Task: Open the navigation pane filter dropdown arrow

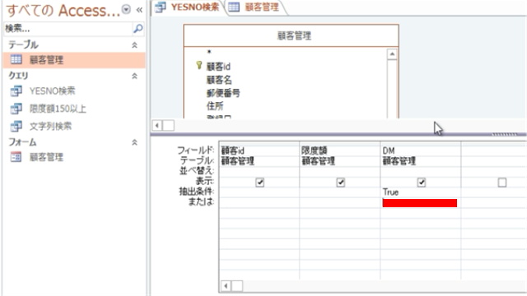Action: click(x=126, y=9)
